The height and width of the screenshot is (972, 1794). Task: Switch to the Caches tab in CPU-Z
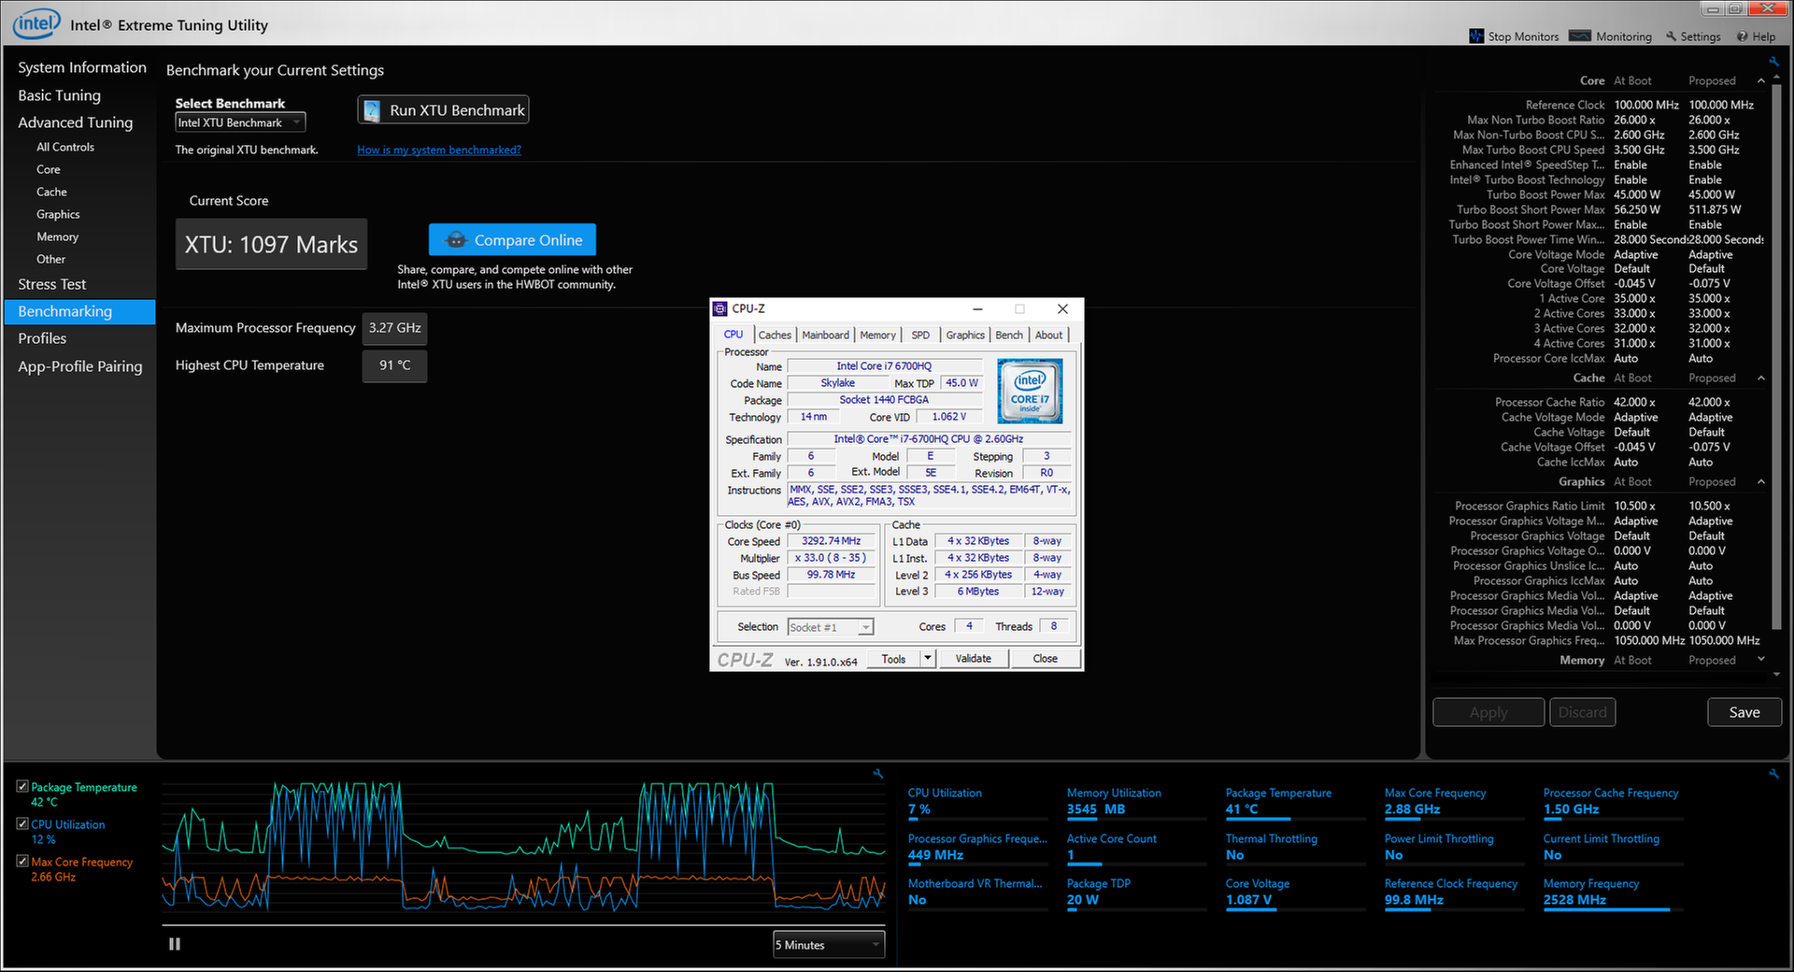coord(775,335)
